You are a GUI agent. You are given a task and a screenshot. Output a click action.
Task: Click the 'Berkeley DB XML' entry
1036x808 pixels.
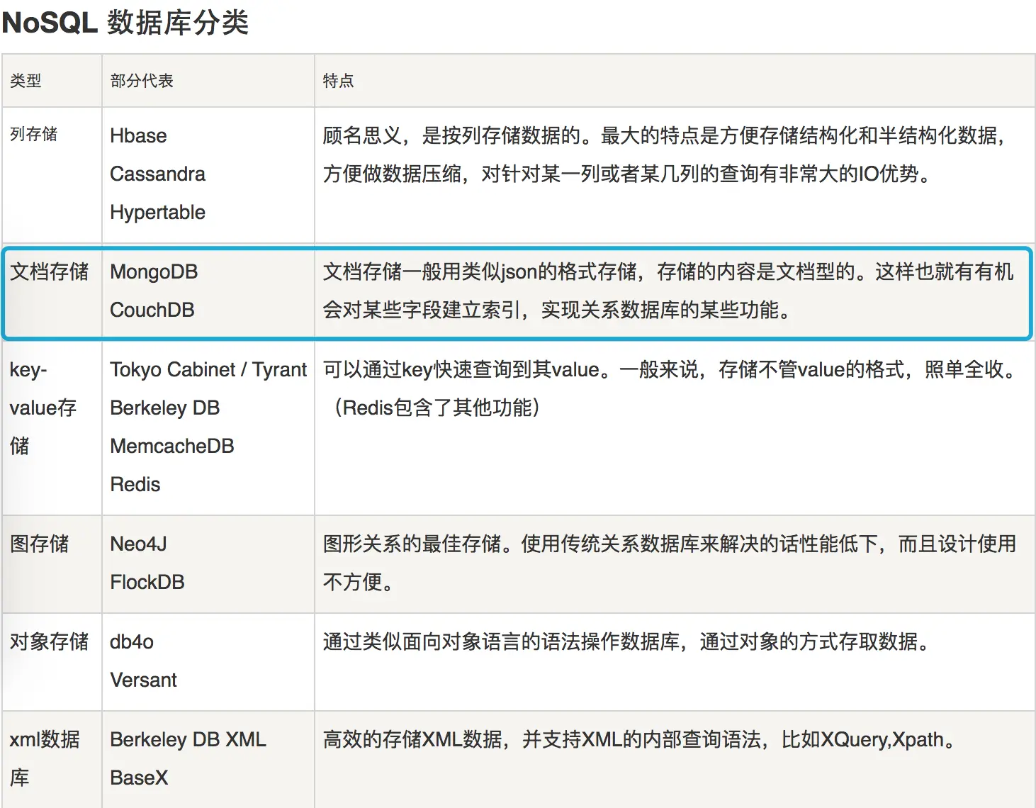tap(188, 739)
